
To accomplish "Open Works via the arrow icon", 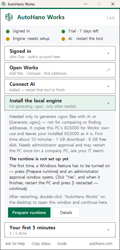I will click(x=108, y=70).
